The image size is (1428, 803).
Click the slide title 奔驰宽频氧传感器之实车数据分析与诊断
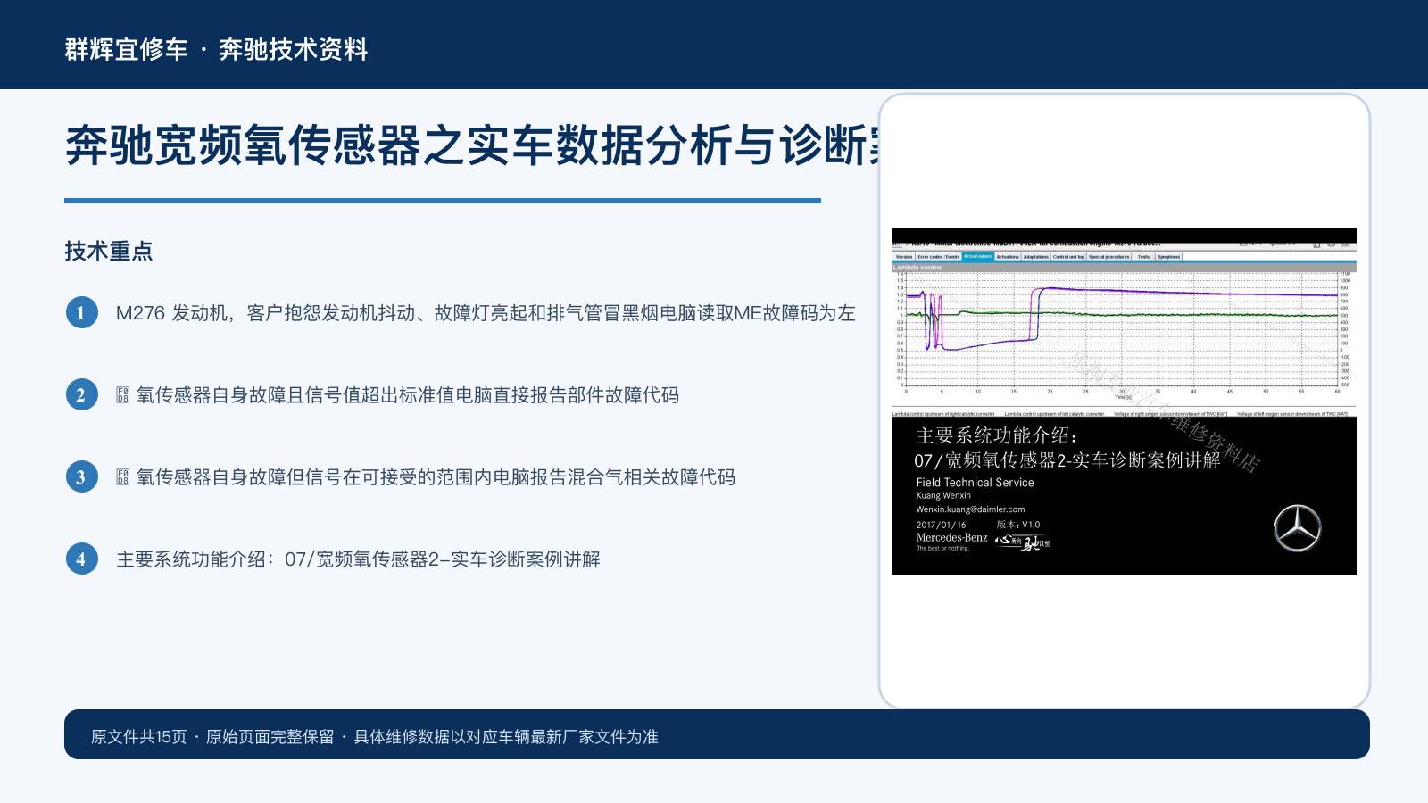pos(473,145)
